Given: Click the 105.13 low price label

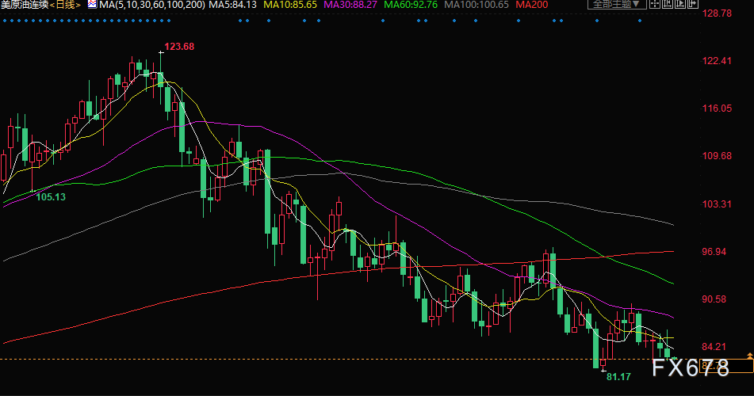Looking at the screenshot, I should click(x=51, y=197).
